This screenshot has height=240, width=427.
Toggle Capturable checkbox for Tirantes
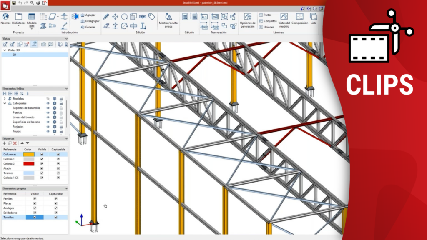58,173
